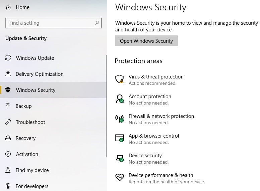Go to the Recovery settings page
This screenshot has width=260, height=191.
[x=25, y=138]
